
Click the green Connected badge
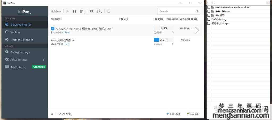click(x=39, y=67)
